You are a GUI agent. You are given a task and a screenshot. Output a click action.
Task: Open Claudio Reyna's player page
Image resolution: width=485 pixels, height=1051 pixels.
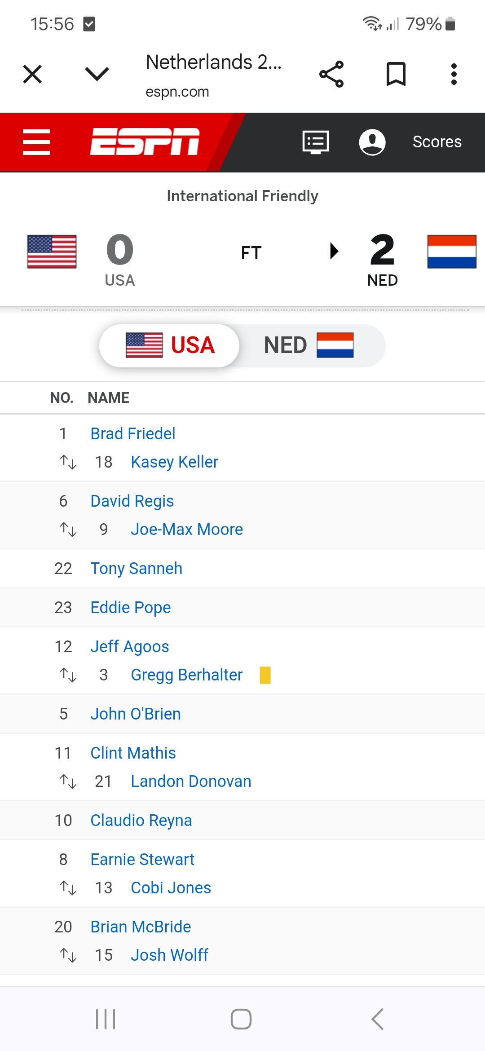[141, 820]
